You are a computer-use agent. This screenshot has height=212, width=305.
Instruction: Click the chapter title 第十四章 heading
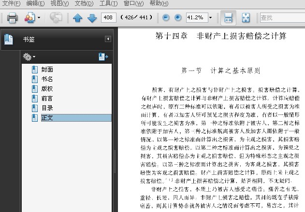221,36
